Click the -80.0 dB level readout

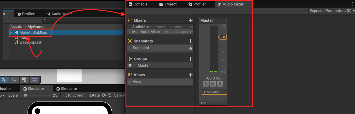click(213, 78)
